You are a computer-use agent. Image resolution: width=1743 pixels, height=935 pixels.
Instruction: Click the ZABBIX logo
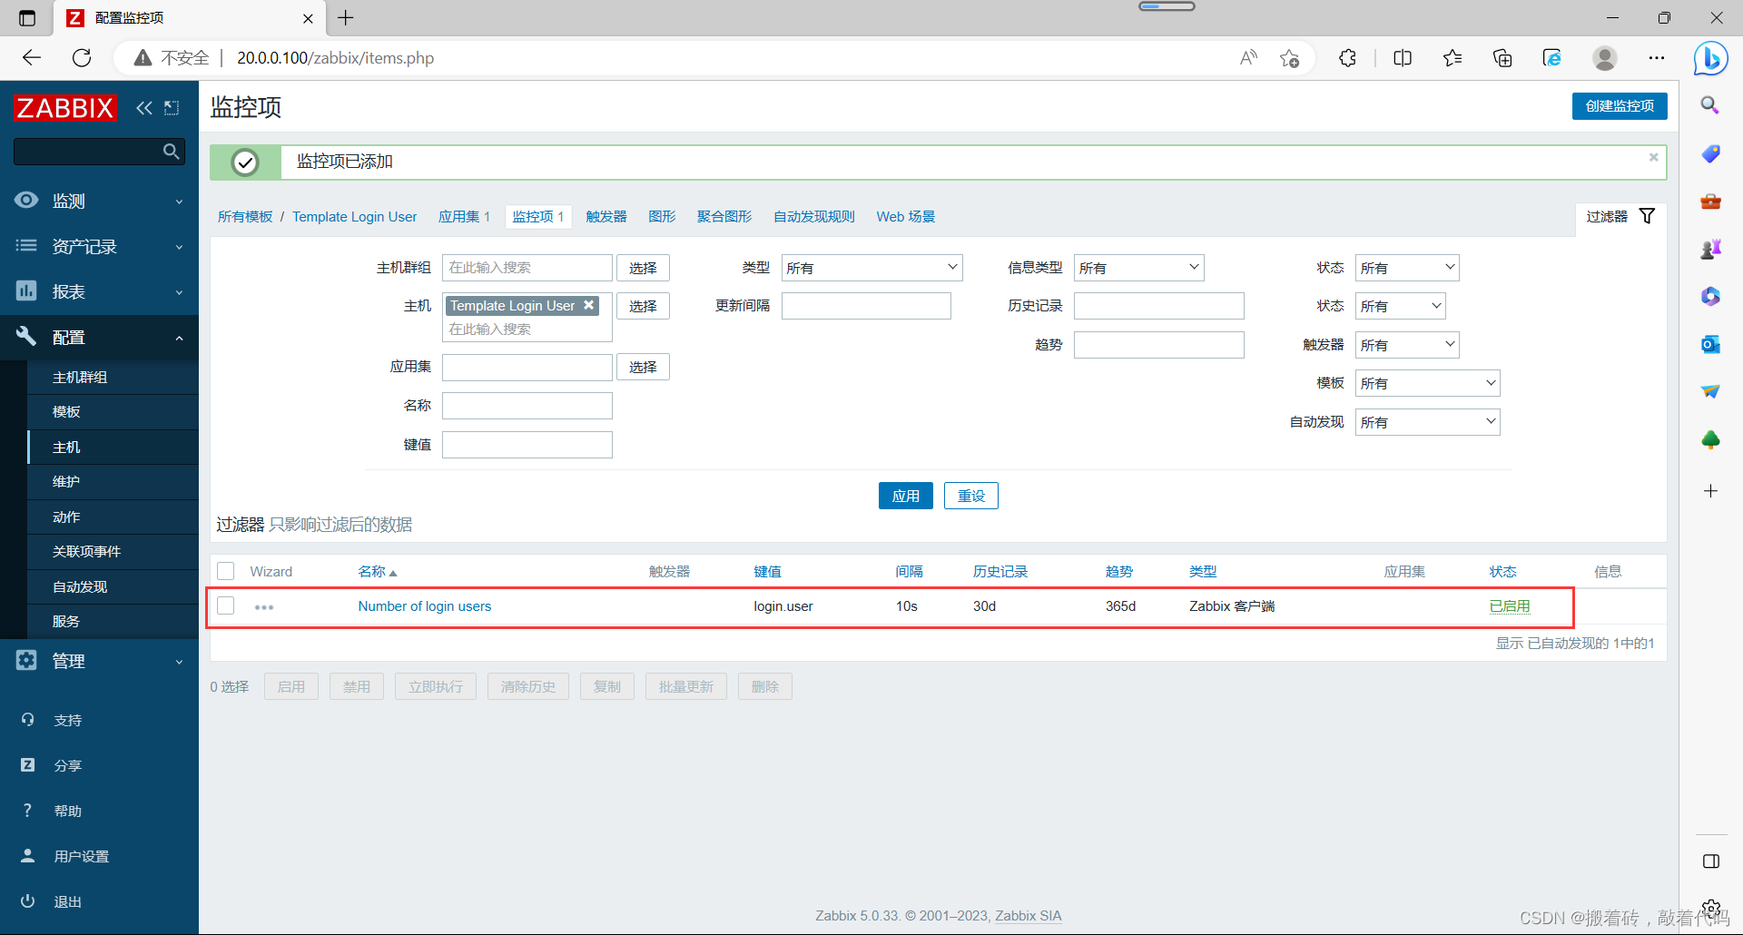[65, 108]
